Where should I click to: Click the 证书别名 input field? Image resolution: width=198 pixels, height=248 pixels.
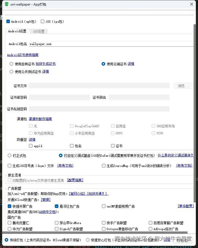pyautogui.click(x=139, y=97)
